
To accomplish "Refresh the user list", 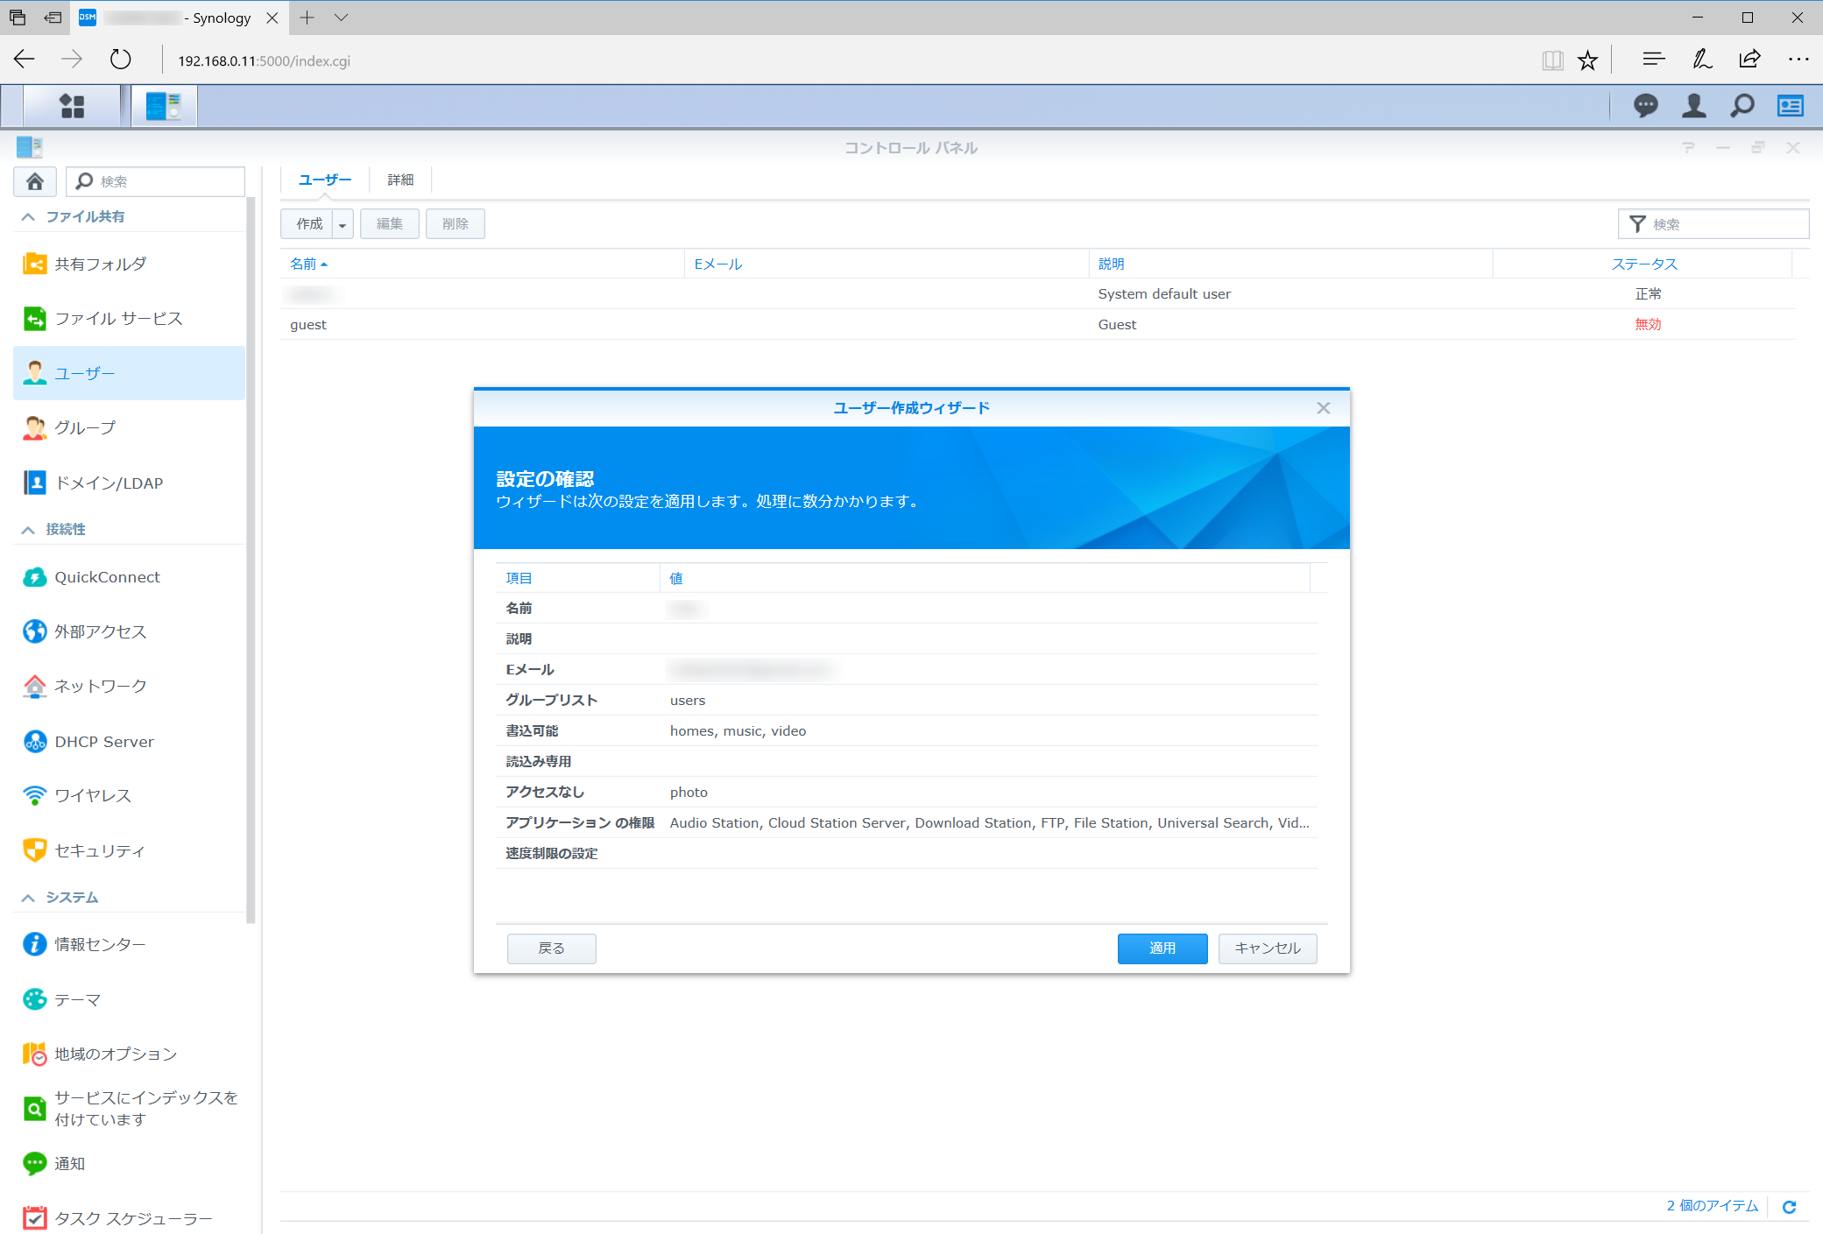I will click(x=1789, y=1207).
